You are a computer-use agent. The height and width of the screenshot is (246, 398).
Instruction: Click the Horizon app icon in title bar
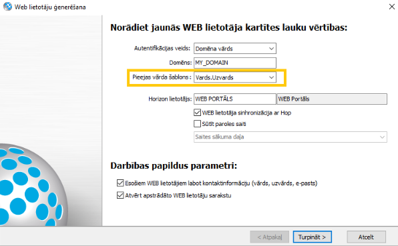tap(7, 7)
